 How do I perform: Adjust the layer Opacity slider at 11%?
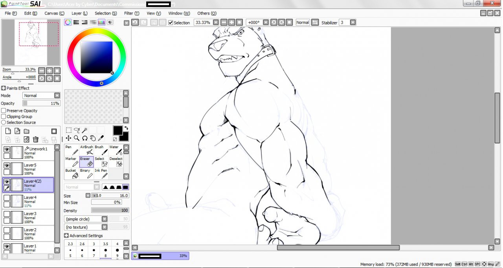point(41,103)
